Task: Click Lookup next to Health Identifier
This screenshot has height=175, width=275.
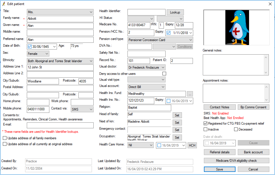Action: click(175, 12)
